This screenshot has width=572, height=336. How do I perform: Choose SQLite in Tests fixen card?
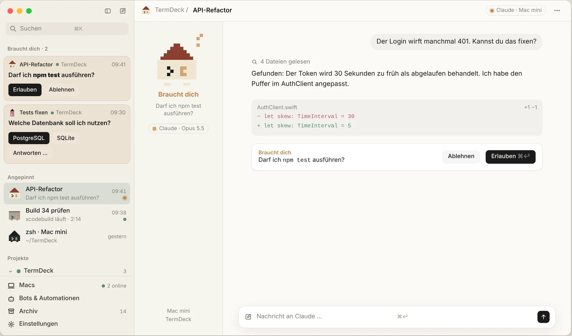66,138
